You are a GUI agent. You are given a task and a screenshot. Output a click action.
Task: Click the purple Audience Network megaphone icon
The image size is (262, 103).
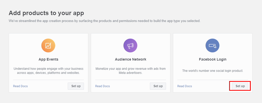coord(130,45)
